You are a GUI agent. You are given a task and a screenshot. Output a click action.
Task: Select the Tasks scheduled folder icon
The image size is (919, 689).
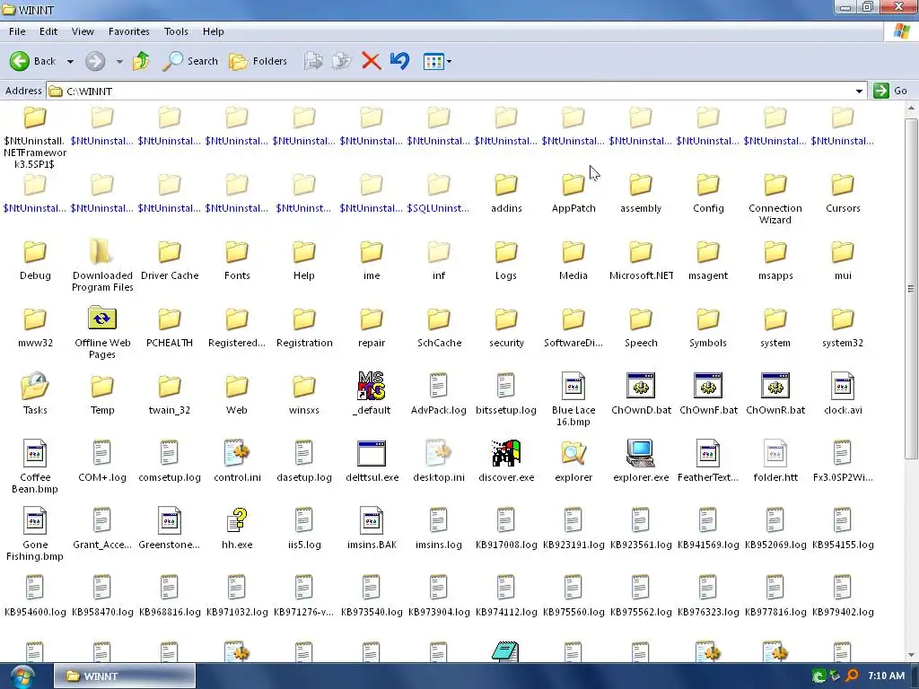35,386
